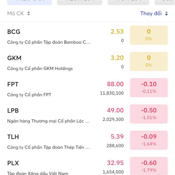Click GKM's yellow 0% change badge
Screen dimensions: 175x175
pyautogui.click(x=149, y=61)
